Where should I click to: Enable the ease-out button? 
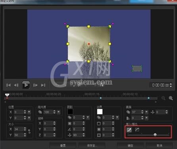[x=137, y=130]
